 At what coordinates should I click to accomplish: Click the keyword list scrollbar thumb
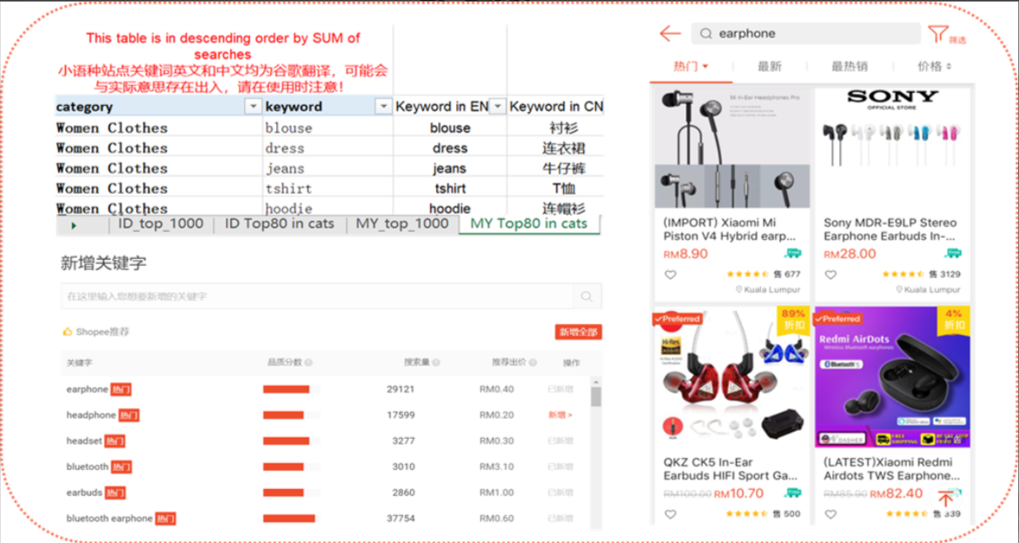pyautogui.click(x=597, y=397)
